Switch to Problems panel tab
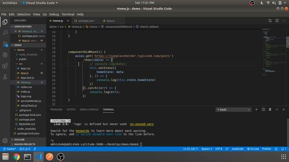The height and width of the screenshot is (162, 289). pos(56,109)
